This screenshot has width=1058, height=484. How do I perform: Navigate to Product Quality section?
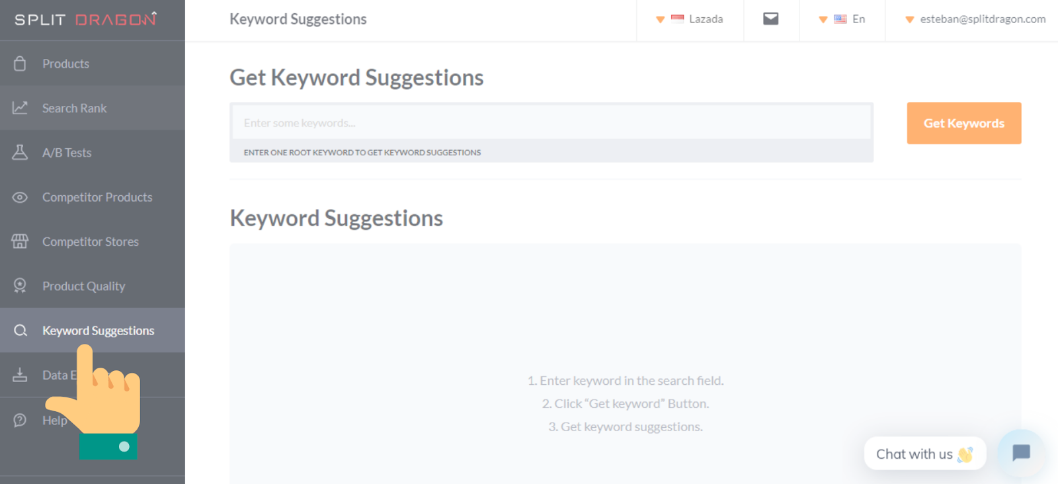pos(83,286)
